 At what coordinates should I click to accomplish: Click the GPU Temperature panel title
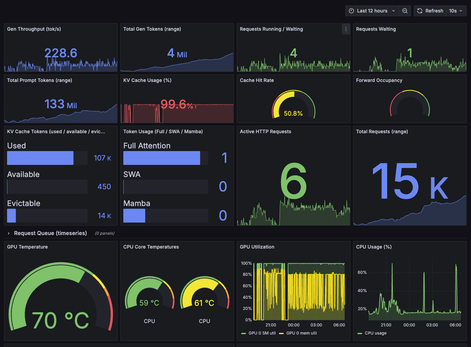pos(27,247)
